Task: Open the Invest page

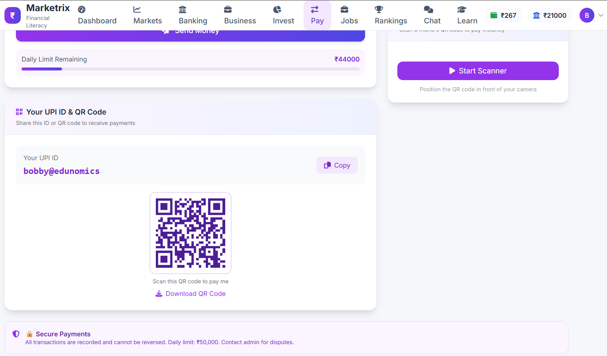Action: (x=283, y=15)
